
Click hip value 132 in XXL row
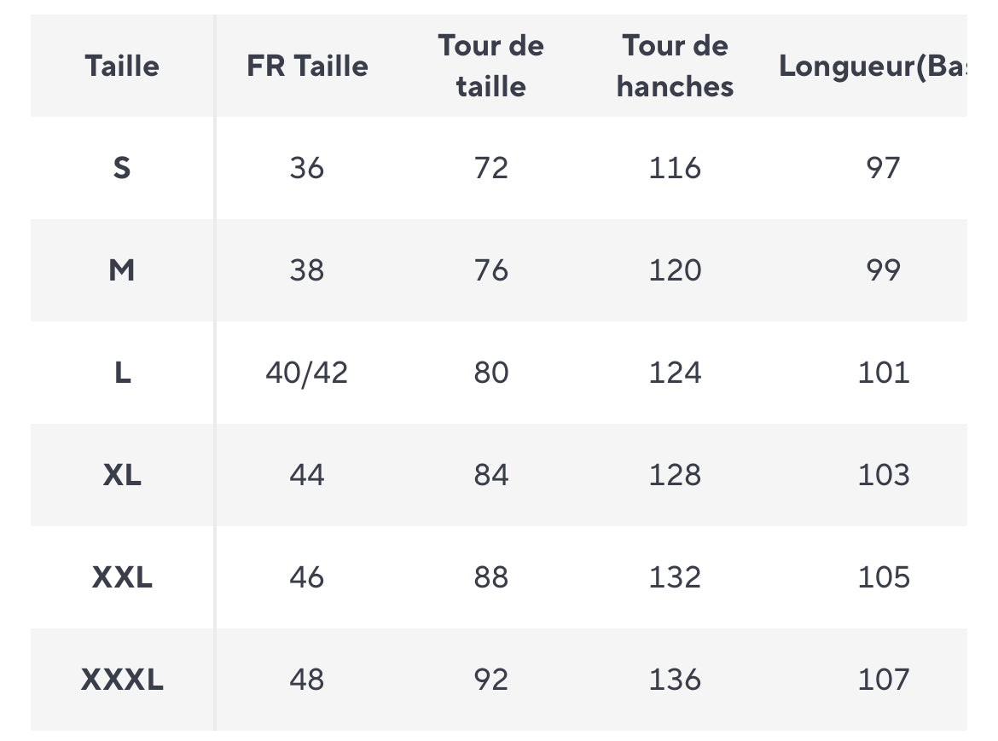coord(675,577)
